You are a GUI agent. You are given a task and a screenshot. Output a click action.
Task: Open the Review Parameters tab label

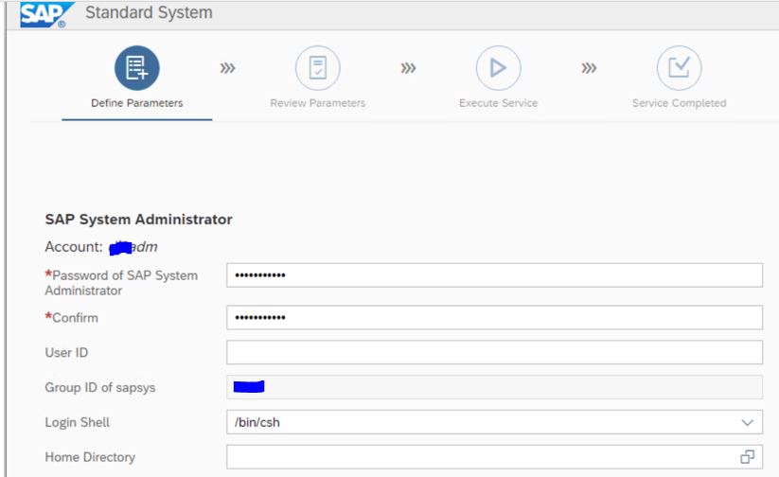coord(318,103)
